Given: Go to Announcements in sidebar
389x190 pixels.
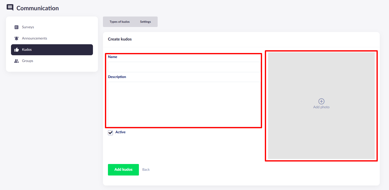Looking at the screenshot, I should point(52,38).
